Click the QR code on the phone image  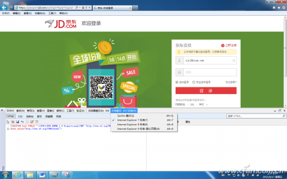pyautogui.click(x=101, y=87)
